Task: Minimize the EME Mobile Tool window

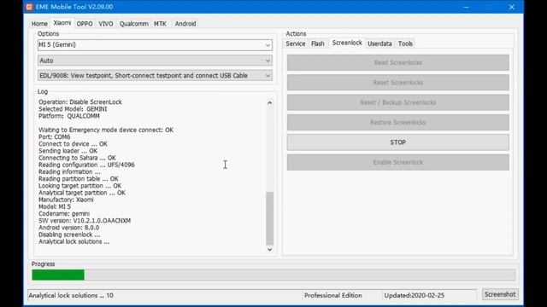Action: click(x=466, y=7)
